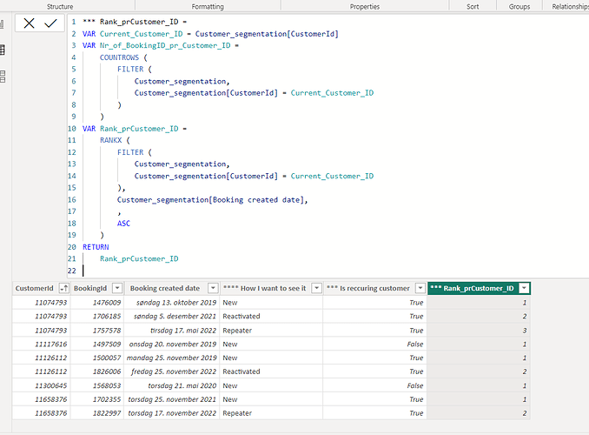Select date cell torsdag 17. november 2022
589x435 pixels.
click(172, 413)
